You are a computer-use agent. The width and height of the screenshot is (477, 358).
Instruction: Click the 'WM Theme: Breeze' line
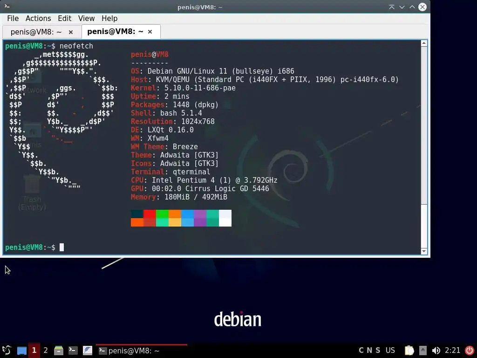pyautogui.click(x=164, y=147)
